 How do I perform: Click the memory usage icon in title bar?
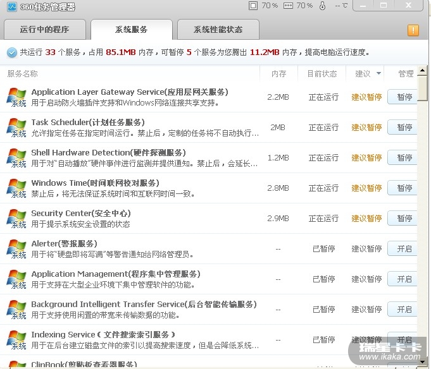pos(288,6)
